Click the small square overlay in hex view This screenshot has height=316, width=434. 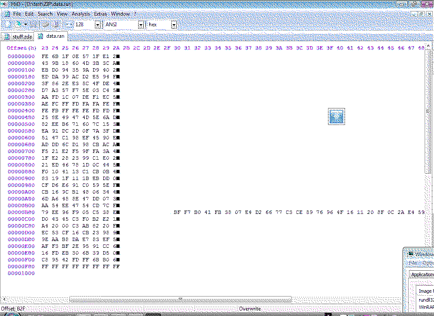[336, 116]
